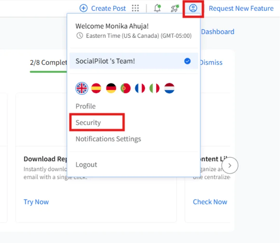Switch language to German flag

click(111, 88)
